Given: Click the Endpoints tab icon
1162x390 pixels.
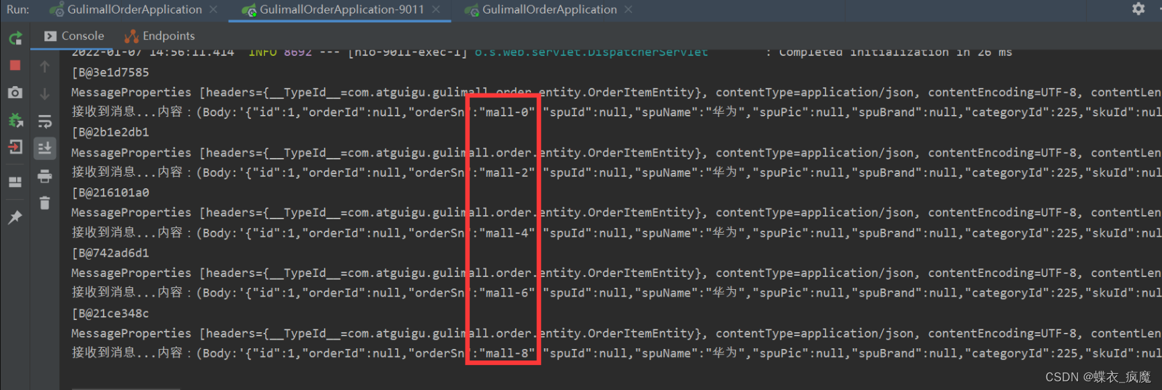Looking at the screenshot, I should [131, 36].
